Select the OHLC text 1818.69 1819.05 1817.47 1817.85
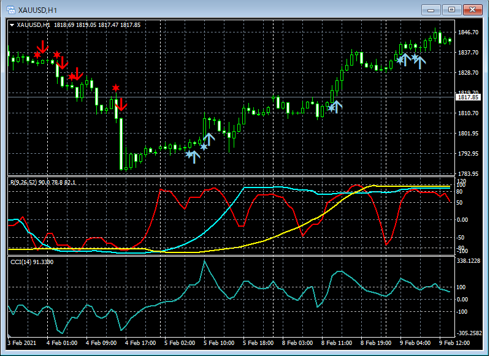Viewport: 490px width, 356px height. tap(97, 25)
